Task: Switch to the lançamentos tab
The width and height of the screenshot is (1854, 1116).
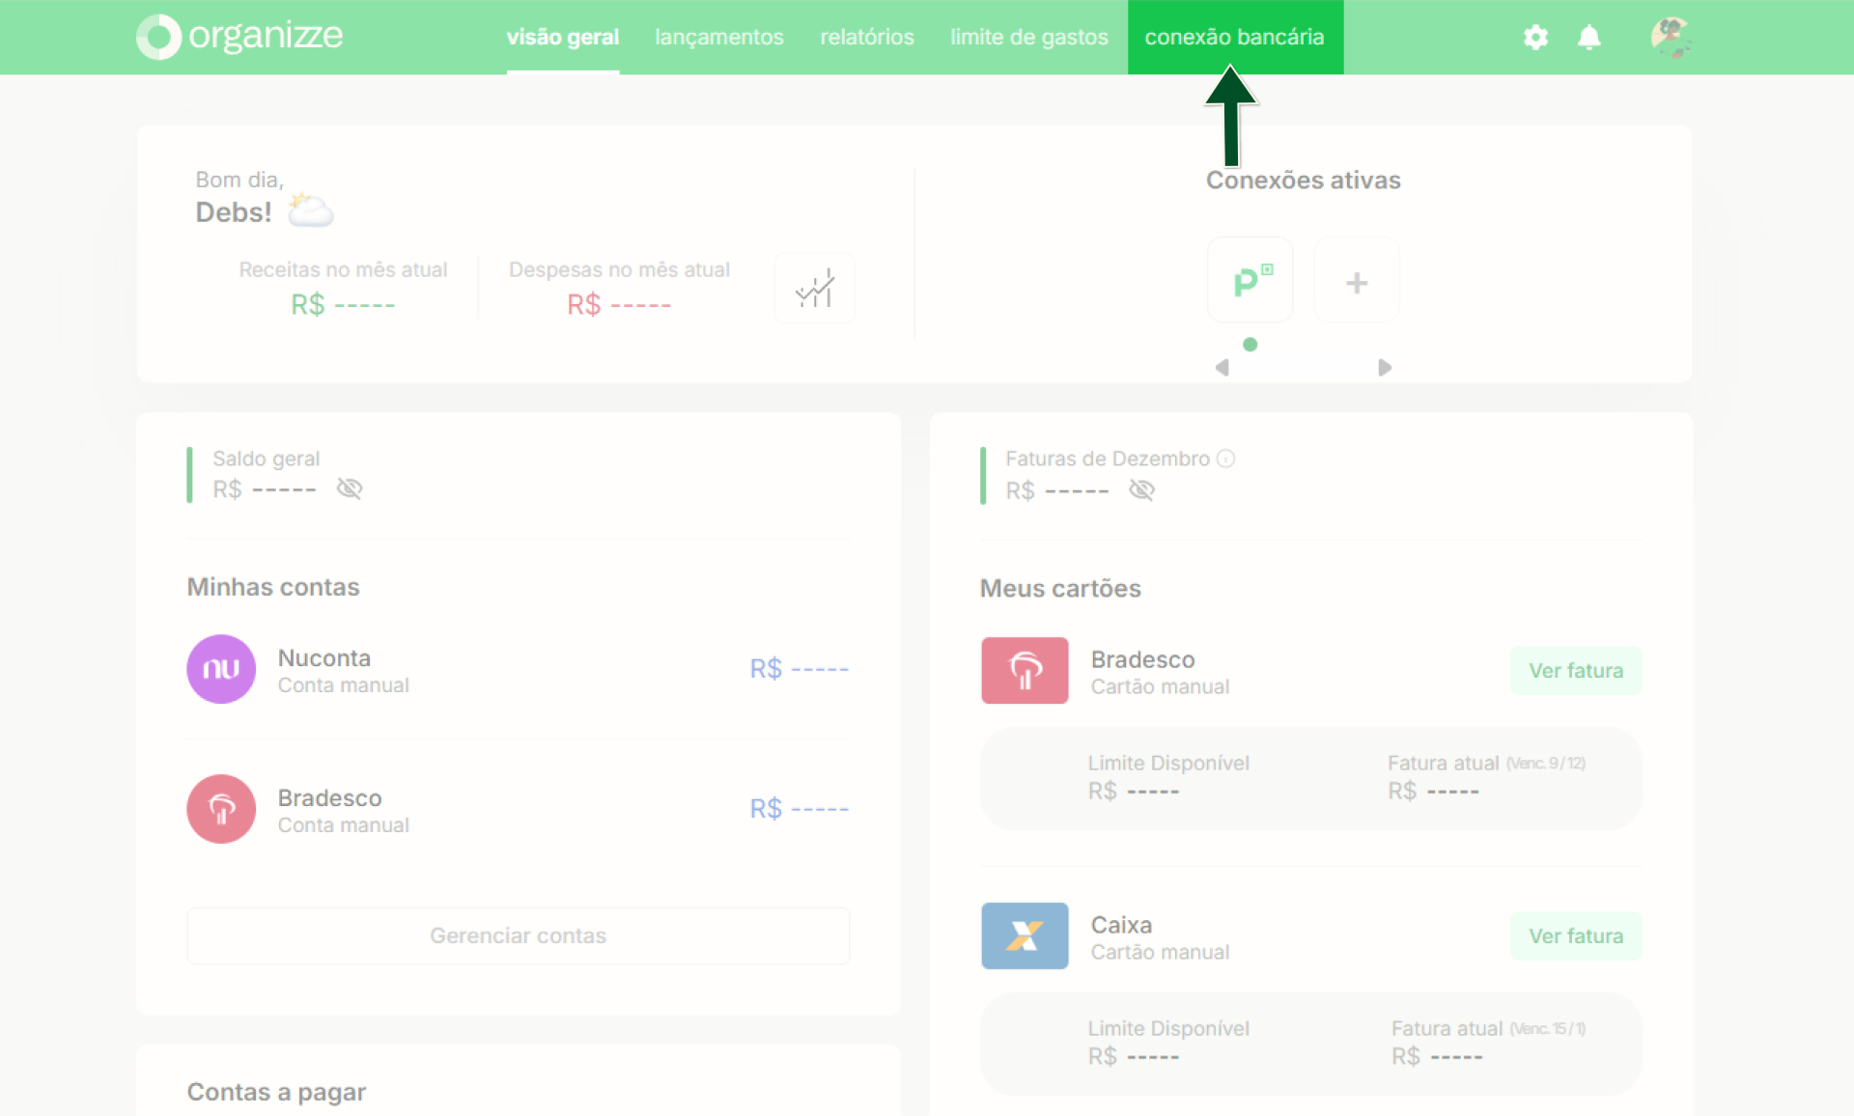Action: [x=719, y=37]
